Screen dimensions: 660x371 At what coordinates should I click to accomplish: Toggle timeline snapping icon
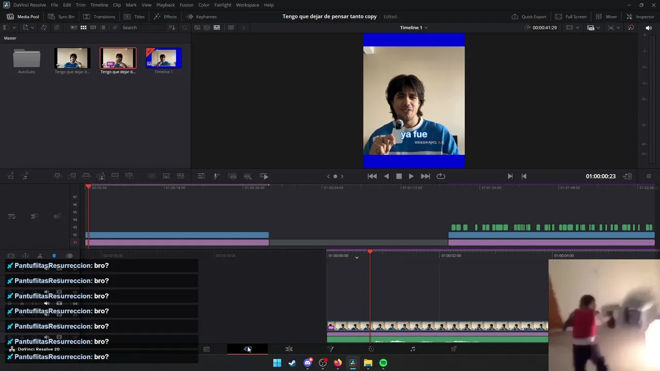coord(25,256)
